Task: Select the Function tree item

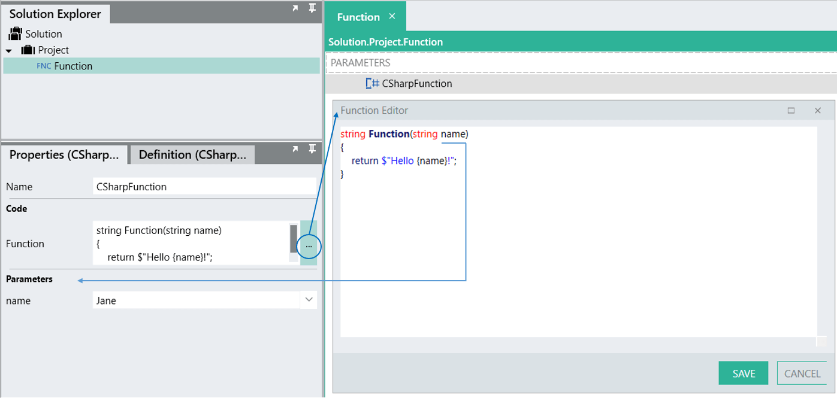Action: pos(162,66)
